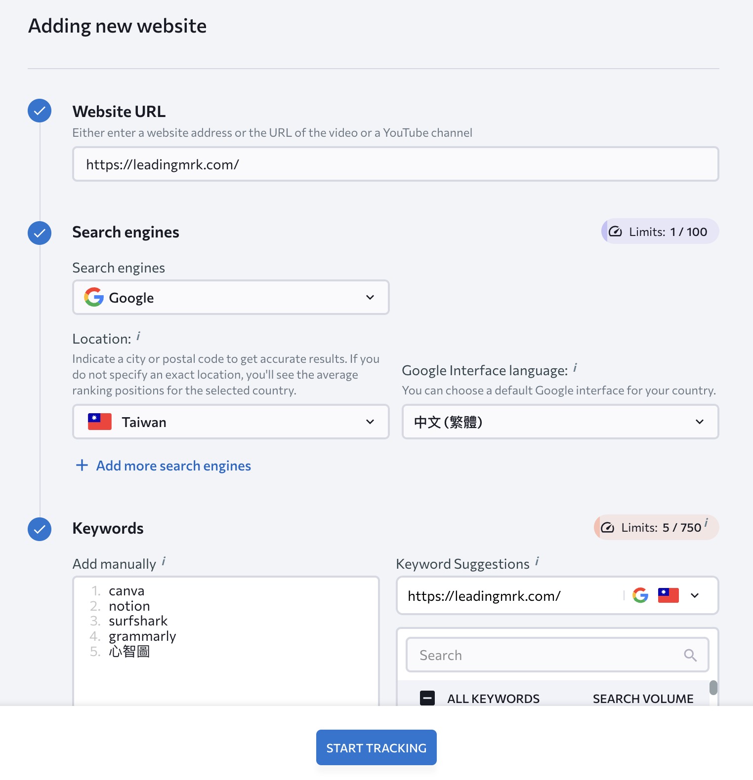Click the keyword suggestions list scrollbar
753x780 pixels.
pos(713,688)
